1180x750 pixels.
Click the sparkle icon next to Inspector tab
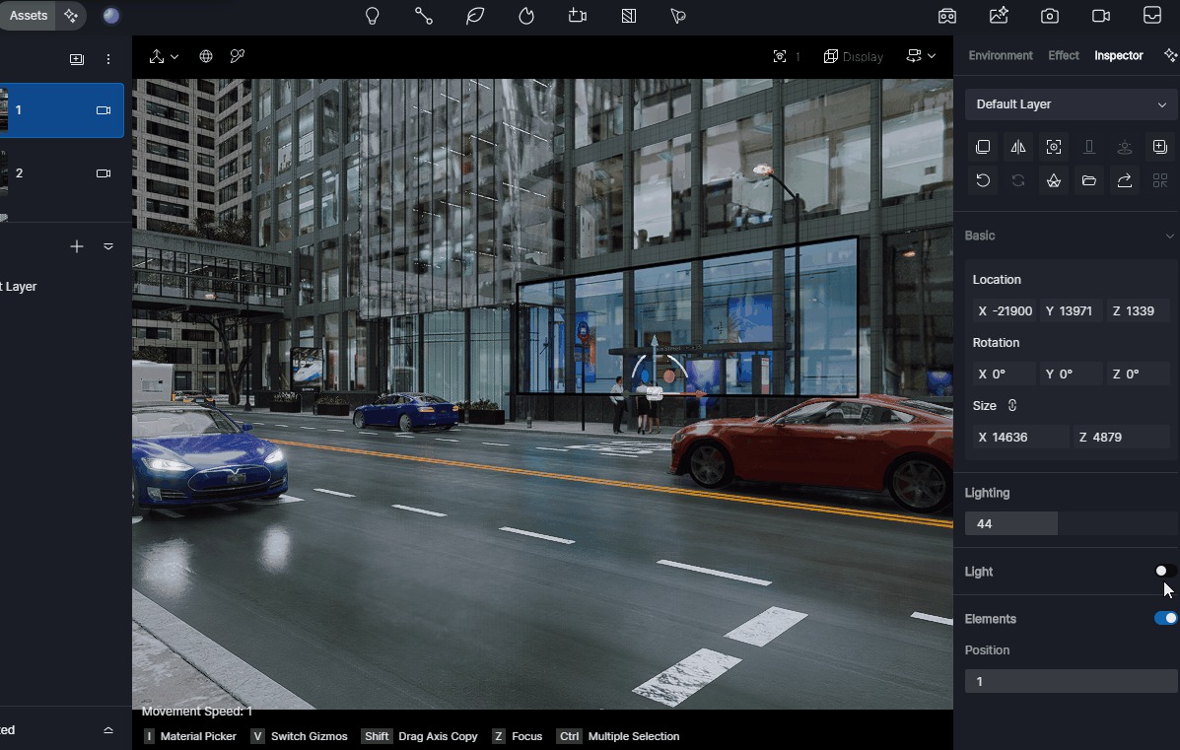tap(1170, 55)
